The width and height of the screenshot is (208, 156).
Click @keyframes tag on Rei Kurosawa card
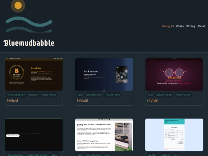(x=94, y=95)
